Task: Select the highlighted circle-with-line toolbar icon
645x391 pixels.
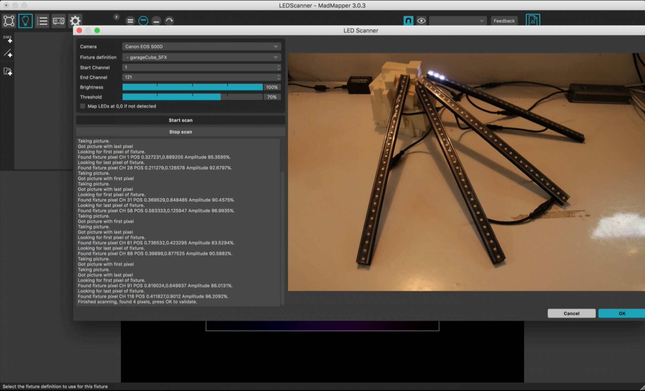Action: click(143, 21)
